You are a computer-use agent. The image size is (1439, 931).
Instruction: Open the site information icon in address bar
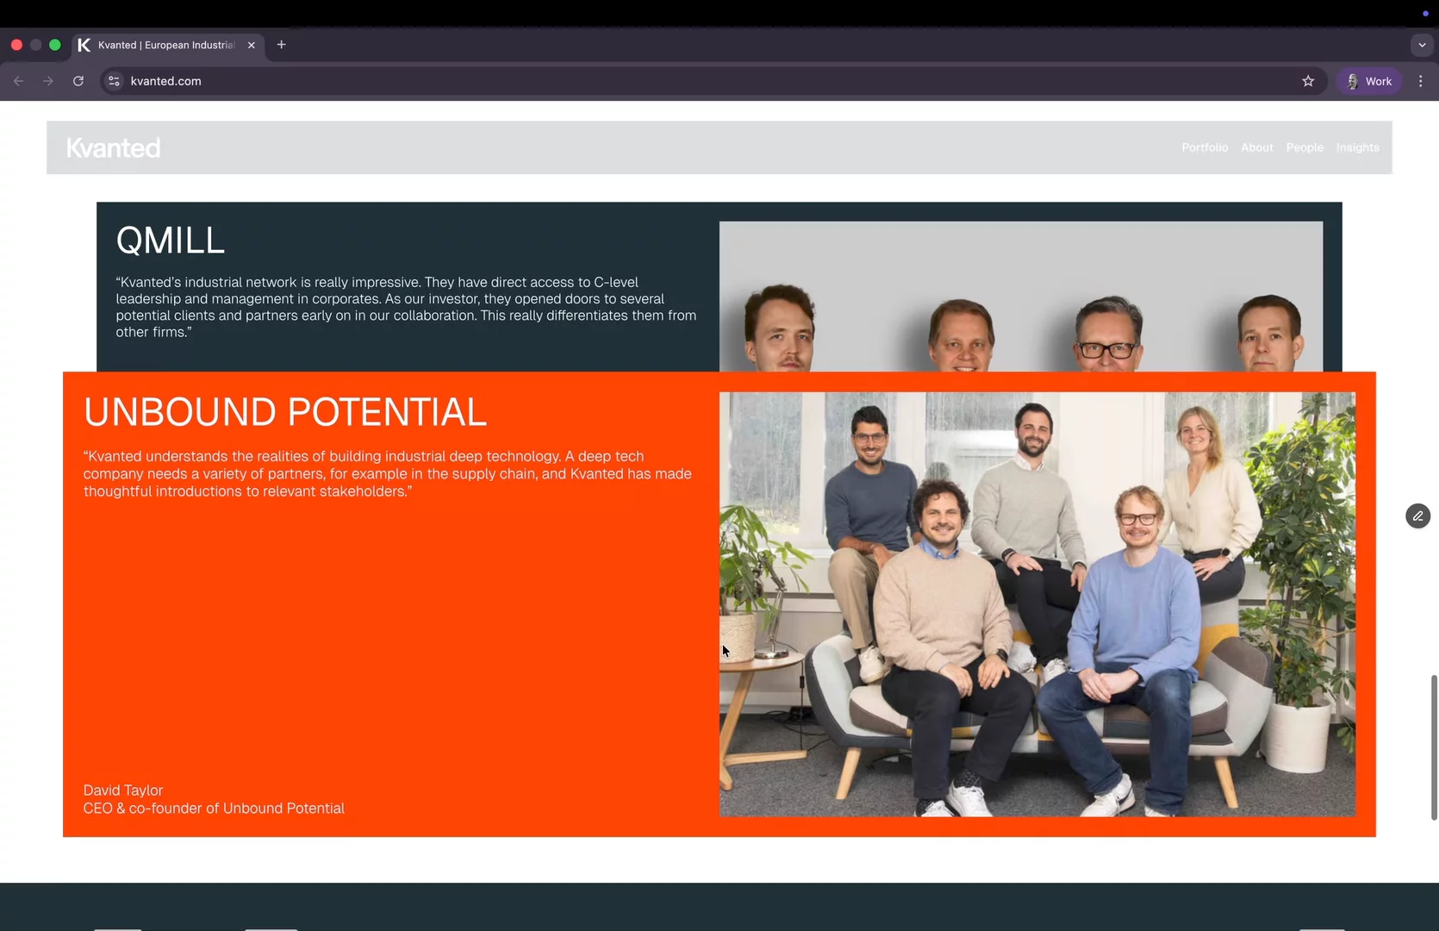[114, 81]
